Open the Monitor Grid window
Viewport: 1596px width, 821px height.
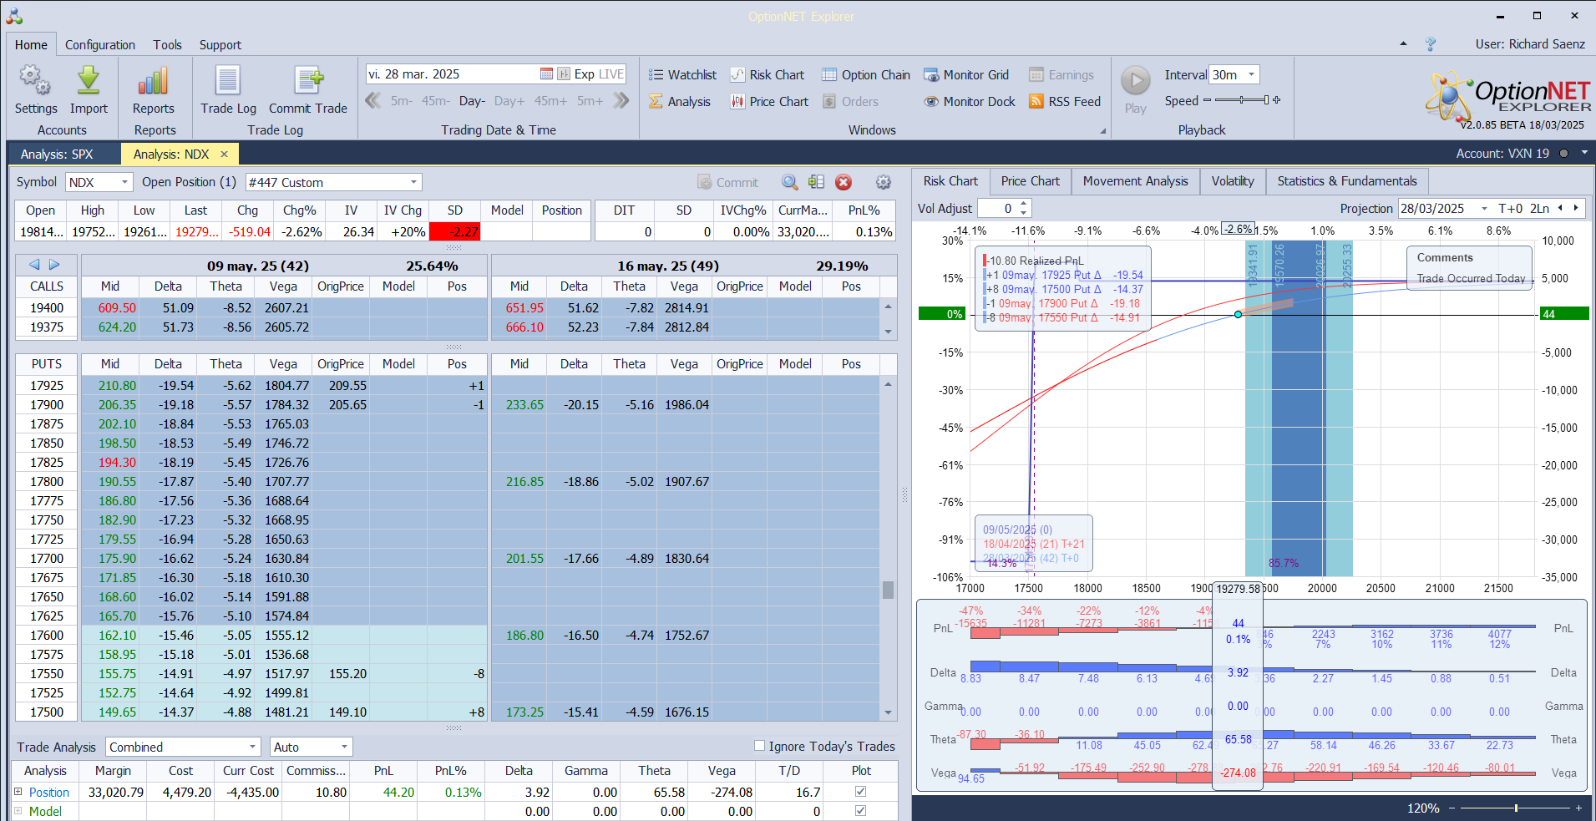click(x=965, y=74)
